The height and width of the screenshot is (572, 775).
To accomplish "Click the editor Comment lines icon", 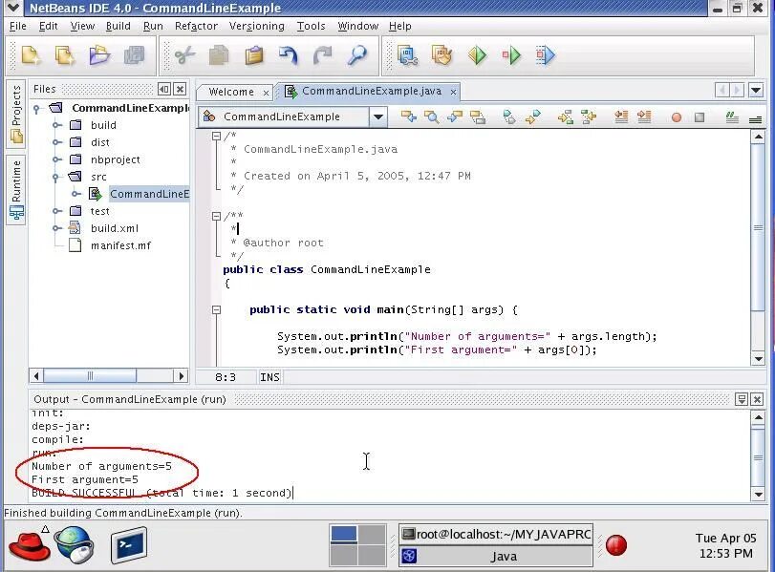I will coord(732,117).
